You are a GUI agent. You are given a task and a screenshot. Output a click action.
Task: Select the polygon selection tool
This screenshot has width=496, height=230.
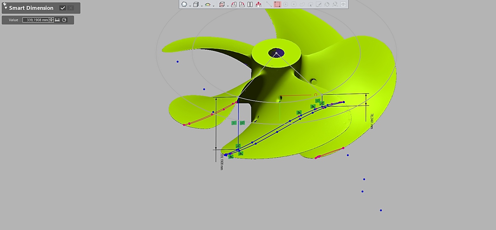(294, 4)
